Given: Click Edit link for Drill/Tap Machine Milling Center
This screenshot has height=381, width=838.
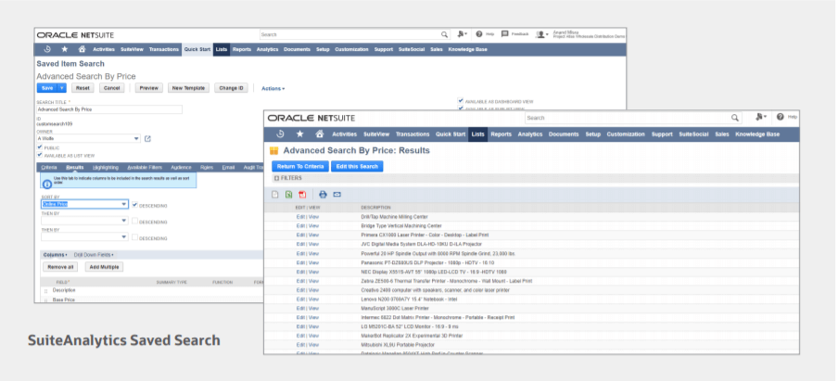Looking at the screenshot, I should [300, 217].
